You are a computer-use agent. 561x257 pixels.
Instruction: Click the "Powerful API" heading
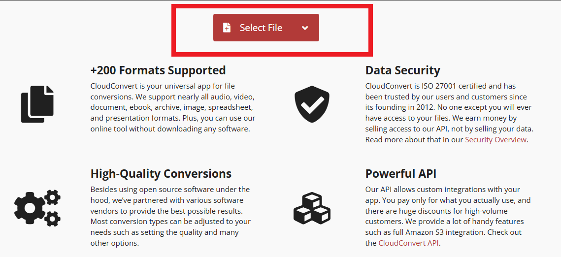(400, 174)
